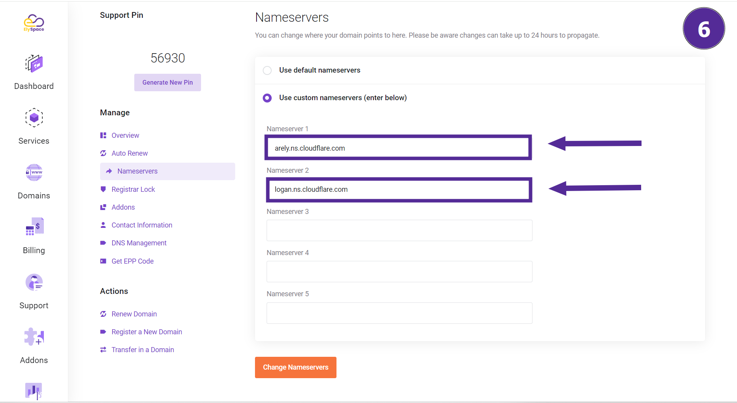
Task: Open the Nameservers menu link
Action: (x=137, y=171)
